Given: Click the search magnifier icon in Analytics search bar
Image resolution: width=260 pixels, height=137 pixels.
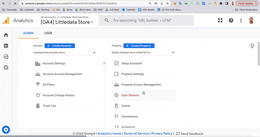Looking at the screenshot, I should pyautogui.click(x=107, y=20).
